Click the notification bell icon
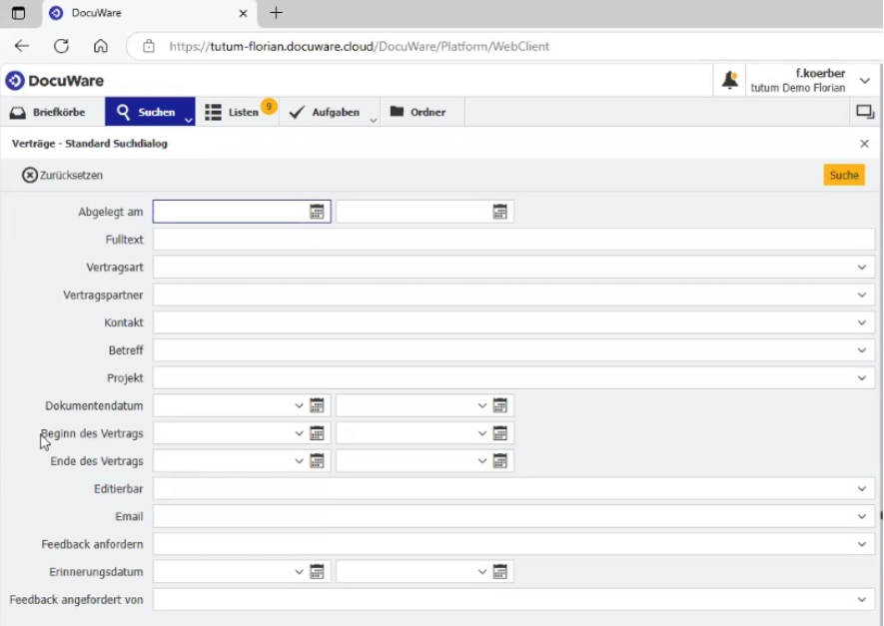 [x=730, y=80]
